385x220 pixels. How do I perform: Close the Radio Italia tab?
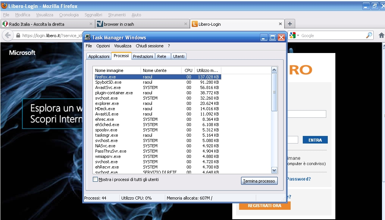coord(90,24)
